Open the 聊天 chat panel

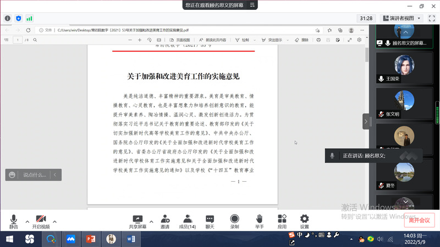[210, 221]
